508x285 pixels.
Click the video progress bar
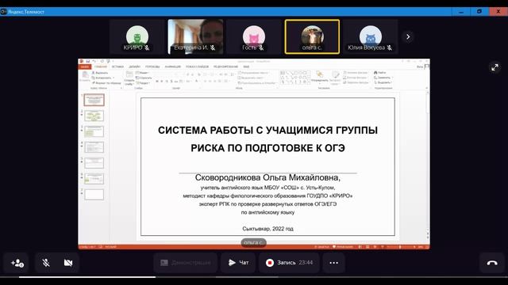254,277
